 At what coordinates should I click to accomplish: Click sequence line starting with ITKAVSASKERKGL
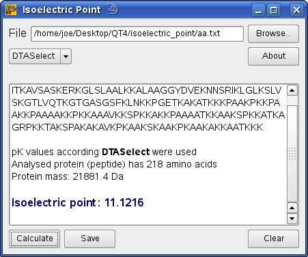tap(147, 91)
